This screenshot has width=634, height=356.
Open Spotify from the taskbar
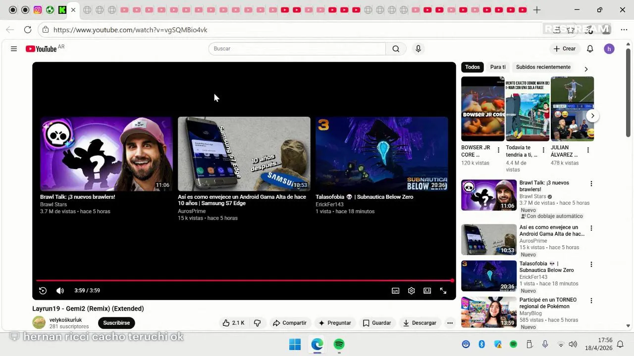pyautogui.click(x=339, y=344)
